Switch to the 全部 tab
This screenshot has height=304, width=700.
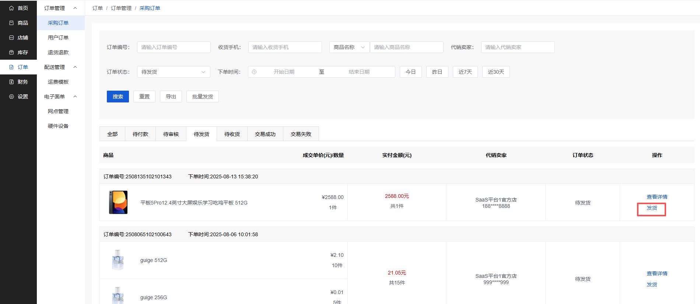point(112,134)
